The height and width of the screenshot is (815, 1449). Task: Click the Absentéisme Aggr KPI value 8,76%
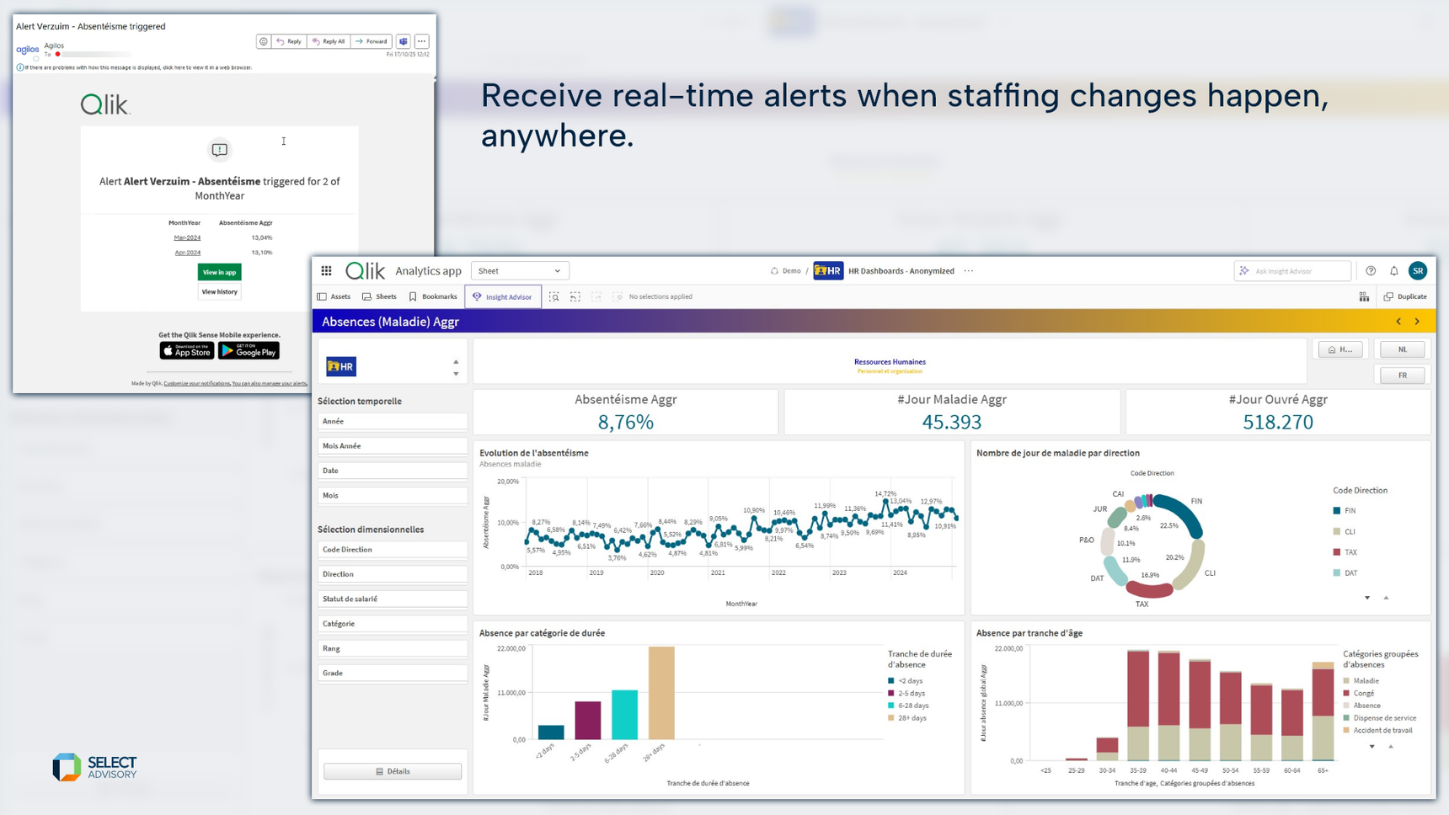[x=626, y=422]
